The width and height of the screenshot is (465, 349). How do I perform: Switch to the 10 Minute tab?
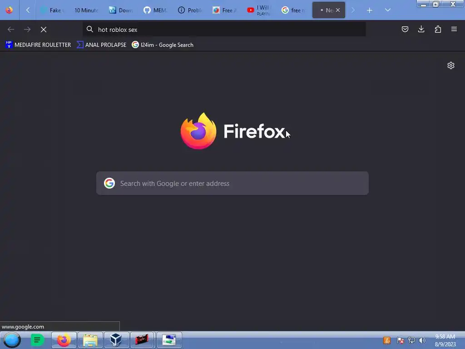pos(86,10)
